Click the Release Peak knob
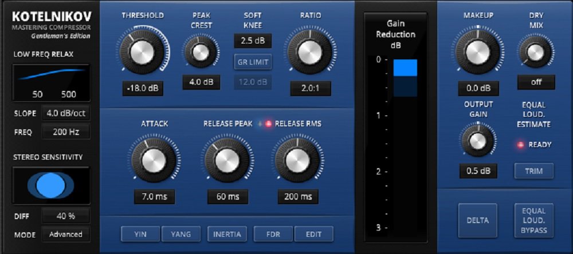 tap(227, 159)
